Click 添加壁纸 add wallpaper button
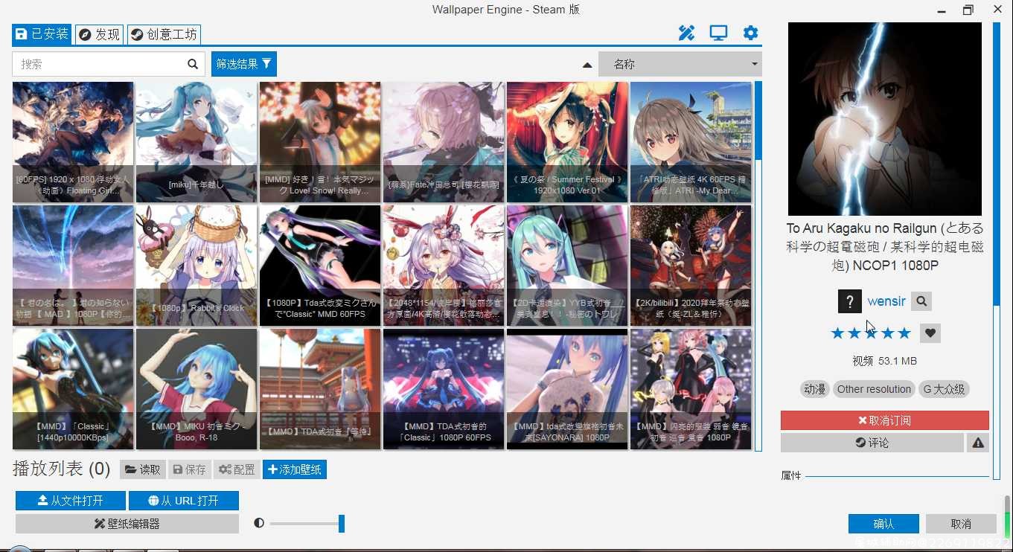Screen dimensions: 1013x552 (295, 469)
